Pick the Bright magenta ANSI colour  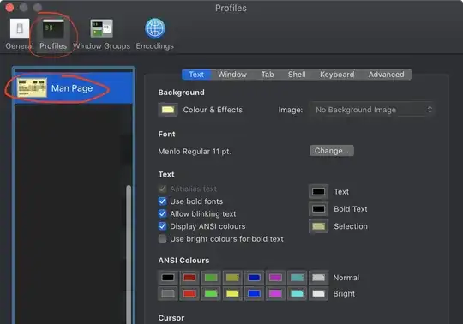click(275, 294)
